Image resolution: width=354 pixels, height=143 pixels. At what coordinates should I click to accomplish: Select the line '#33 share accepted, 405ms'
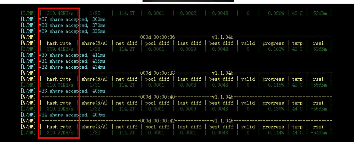(72, 91)
